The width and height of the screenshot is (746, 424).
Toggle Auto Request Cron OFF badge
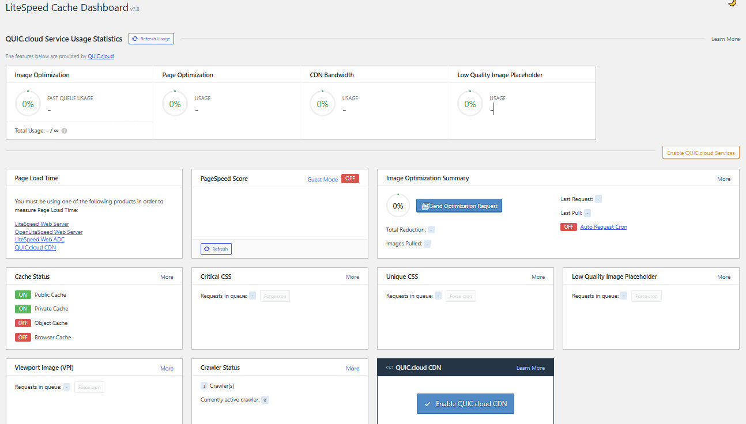click(x=568, y=227)
